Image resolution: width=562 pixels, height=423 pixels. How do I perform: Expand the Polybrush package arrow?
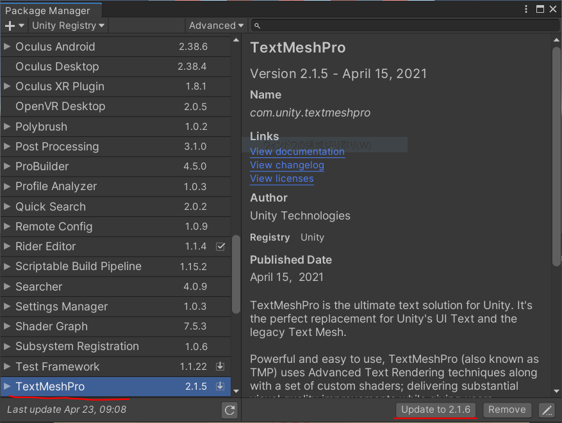6,126
